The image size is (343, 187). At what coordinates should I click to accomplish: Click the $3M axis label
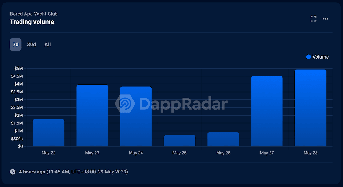(18, 99)
